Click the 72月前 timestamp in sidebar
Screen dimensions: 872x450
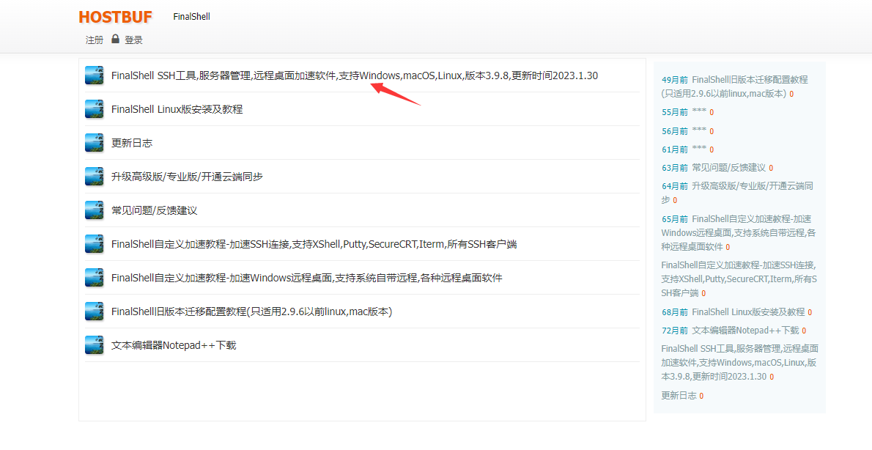point(675,331)
